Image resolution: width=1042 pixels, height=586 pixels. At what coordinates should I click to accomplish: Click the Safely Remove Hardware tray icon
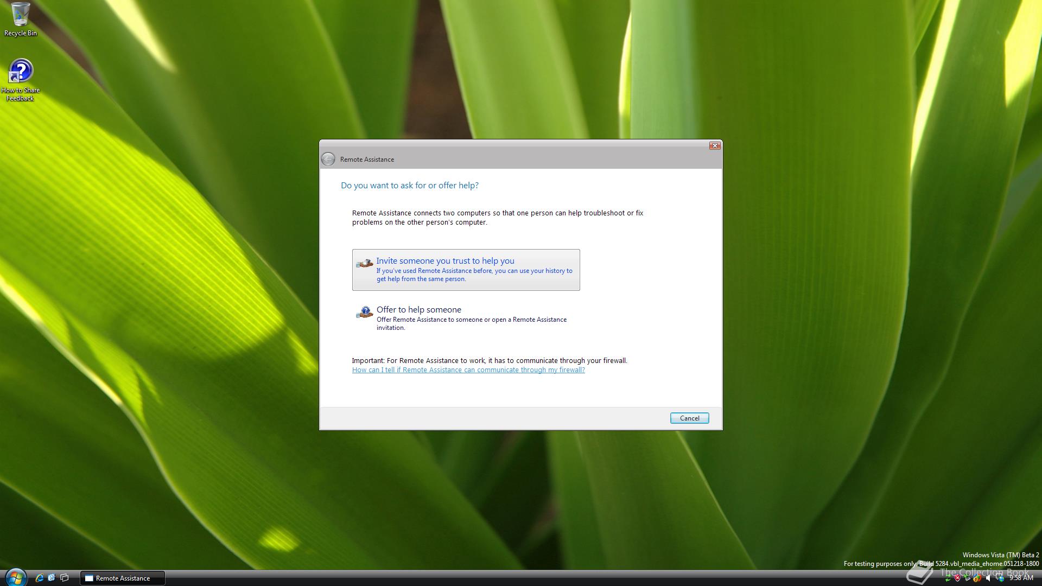coord(967,578)
